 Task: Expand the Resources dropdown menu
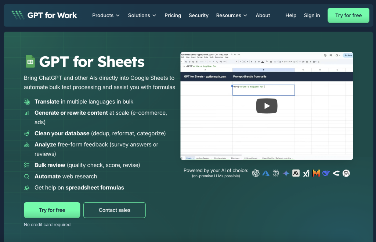pos(231,15)
